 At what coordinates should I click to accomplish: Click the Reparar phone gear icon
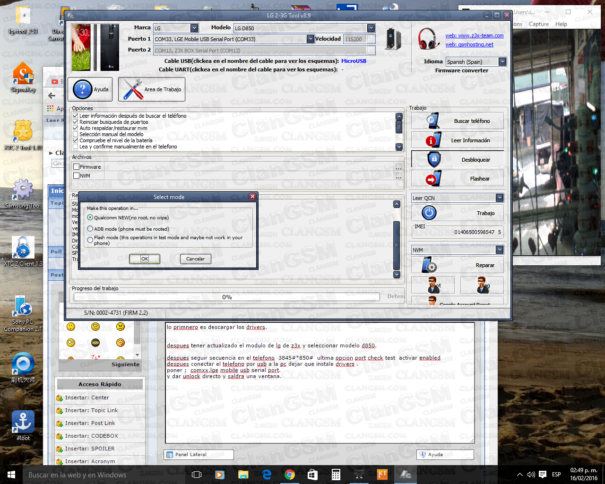pos(430,265)
